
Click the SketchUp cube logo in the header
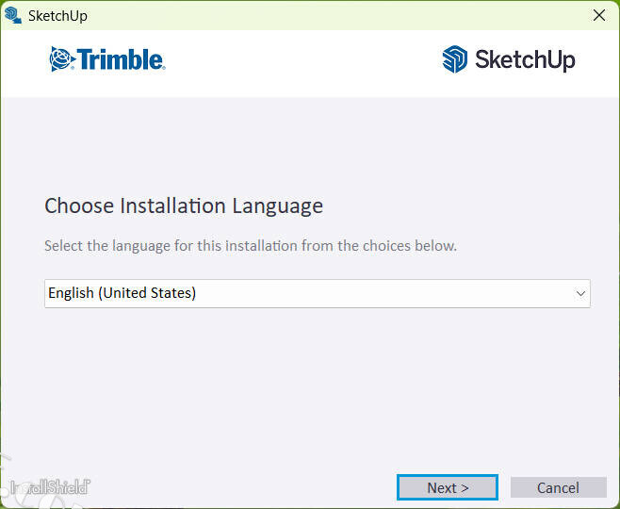[x=455, y=59]
